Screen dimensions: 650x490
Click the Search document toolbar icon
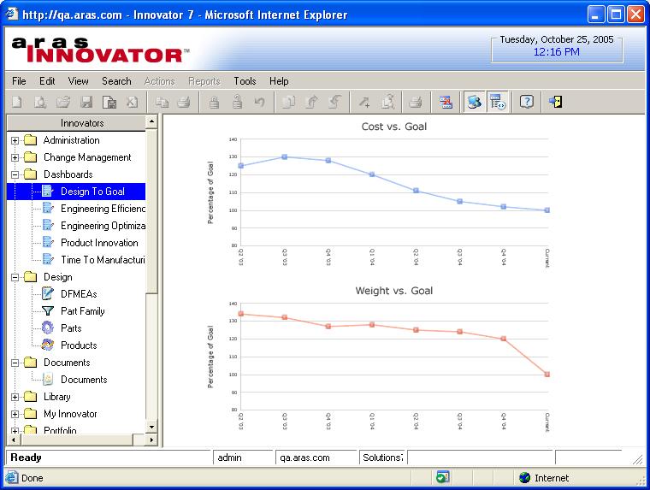coord(388,102)
